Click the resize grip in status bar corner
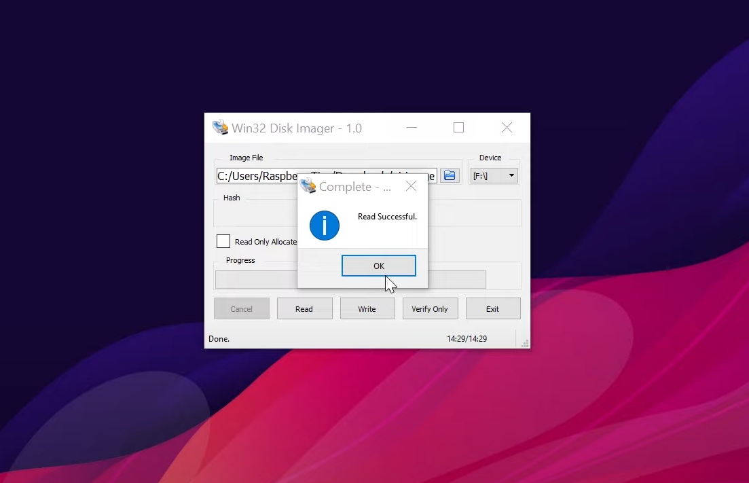 click(x=524, y=343)
